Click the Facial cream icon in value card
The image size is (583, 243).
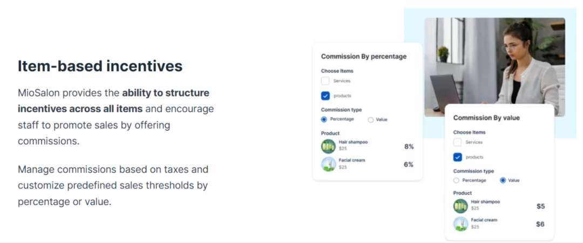[460, 224]
